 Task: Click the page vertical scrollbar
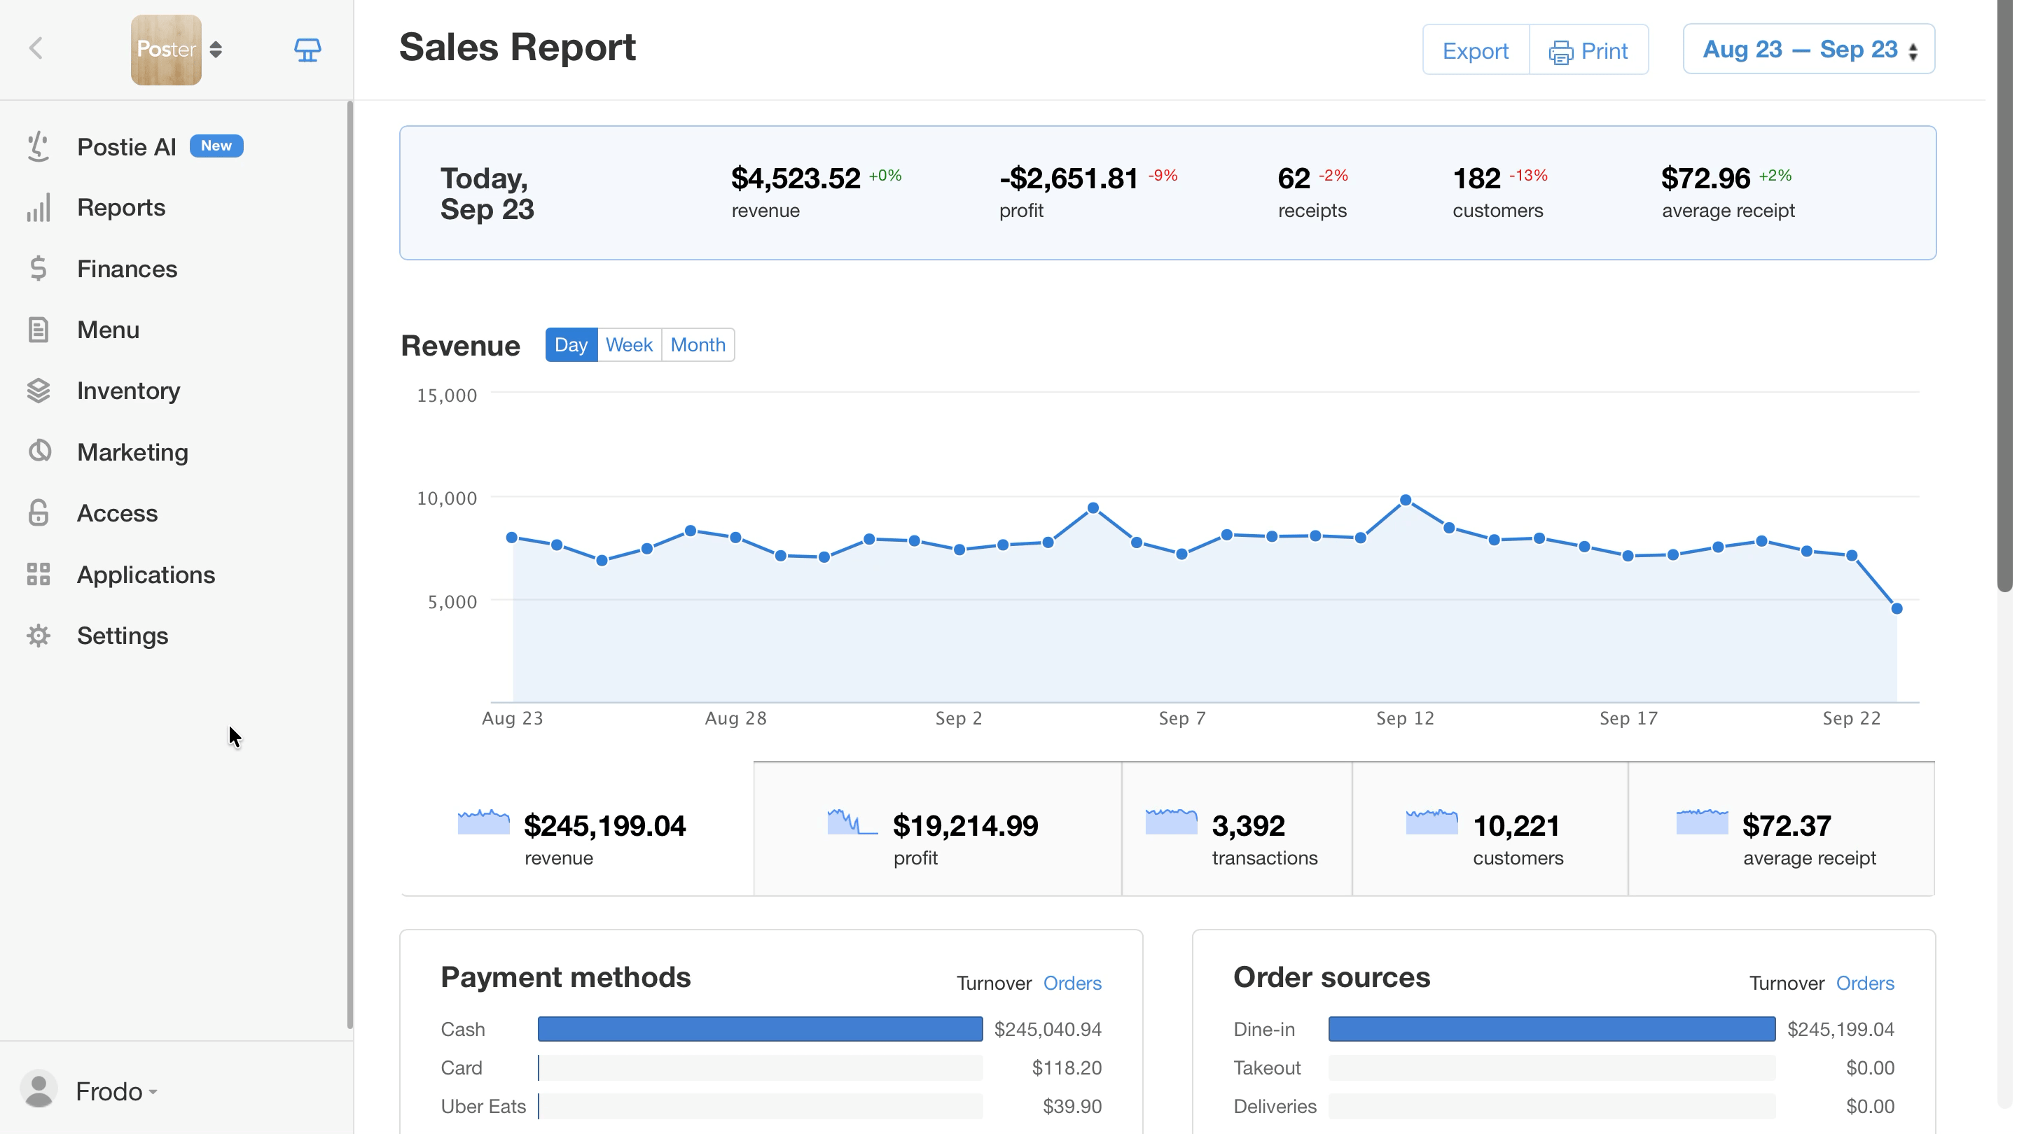pyautogui.click(x=2004, y=297)
